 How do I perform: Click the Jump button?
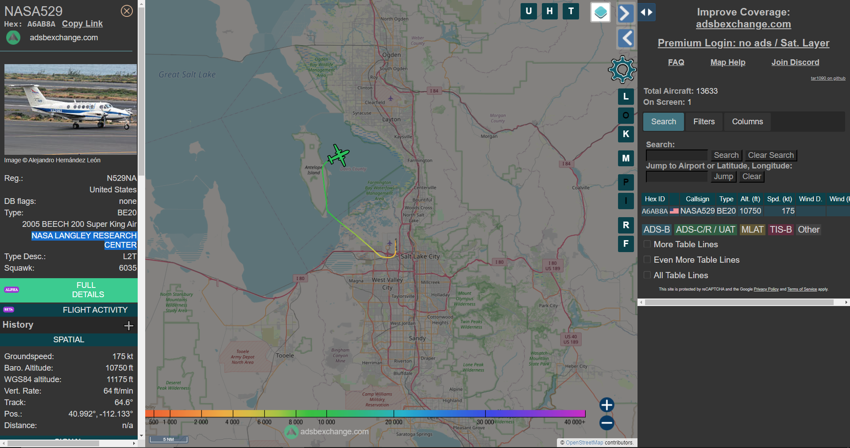[723, 176]
